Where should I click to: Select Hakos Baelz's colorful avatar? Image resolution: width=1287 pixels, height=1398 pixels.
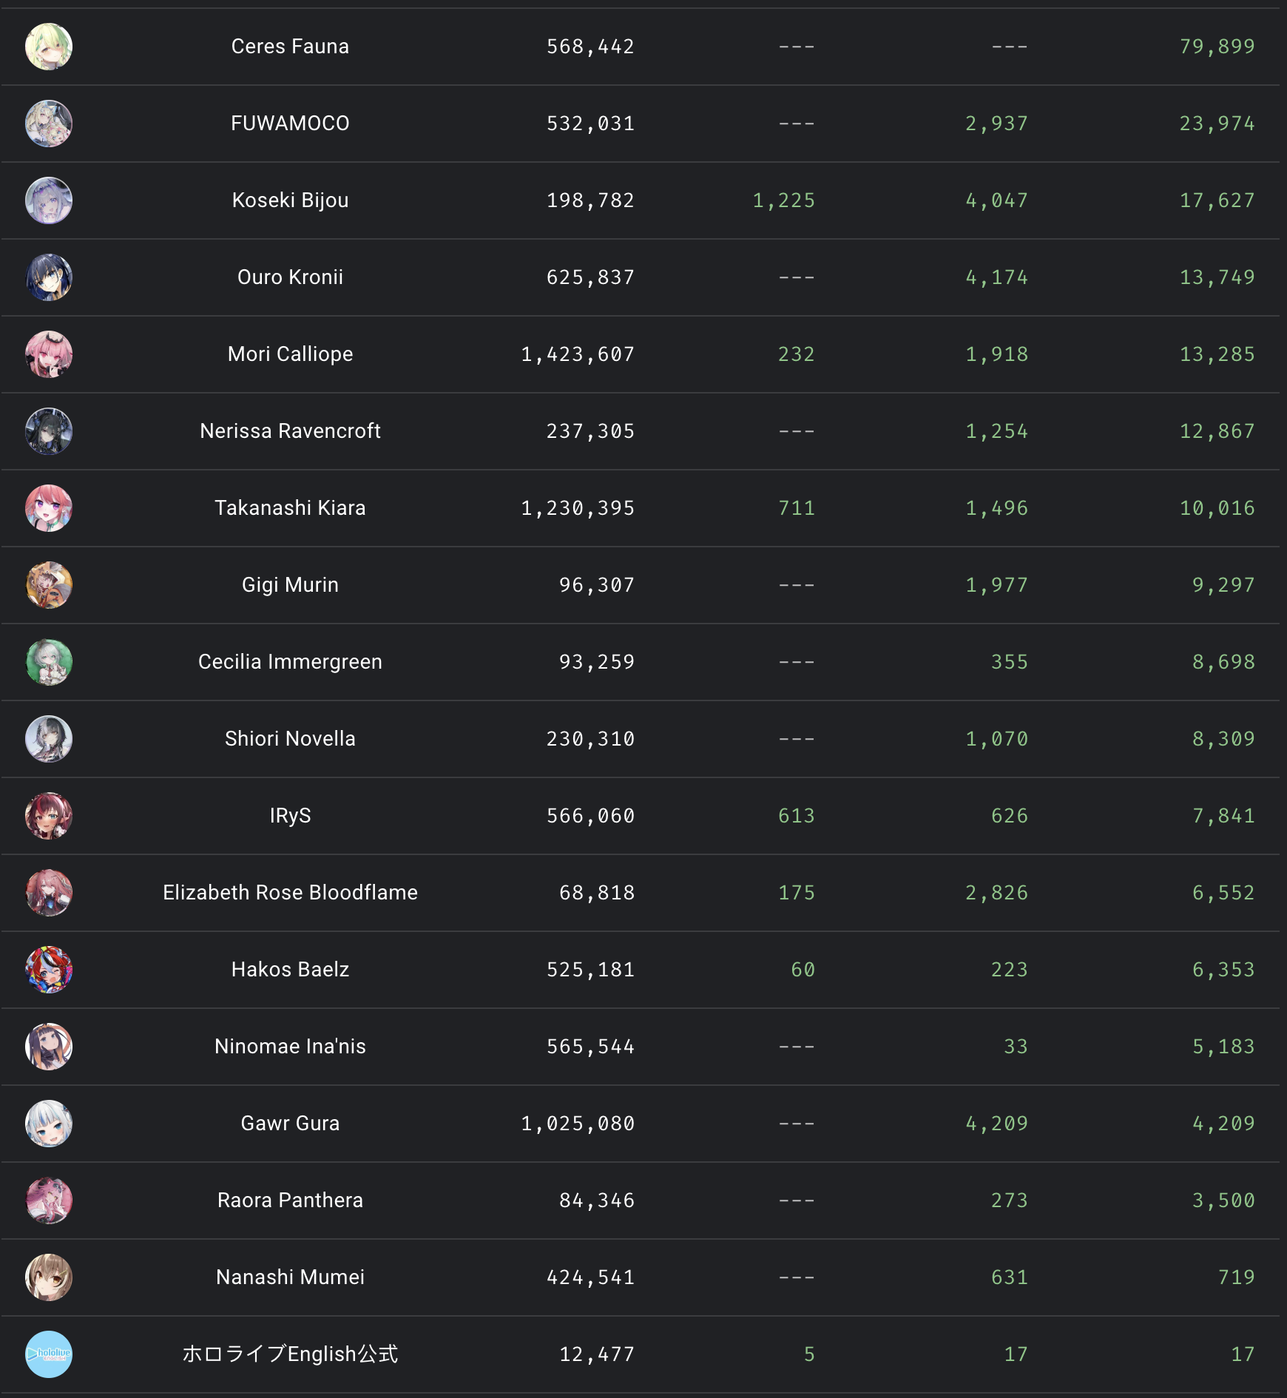[49, 970]
